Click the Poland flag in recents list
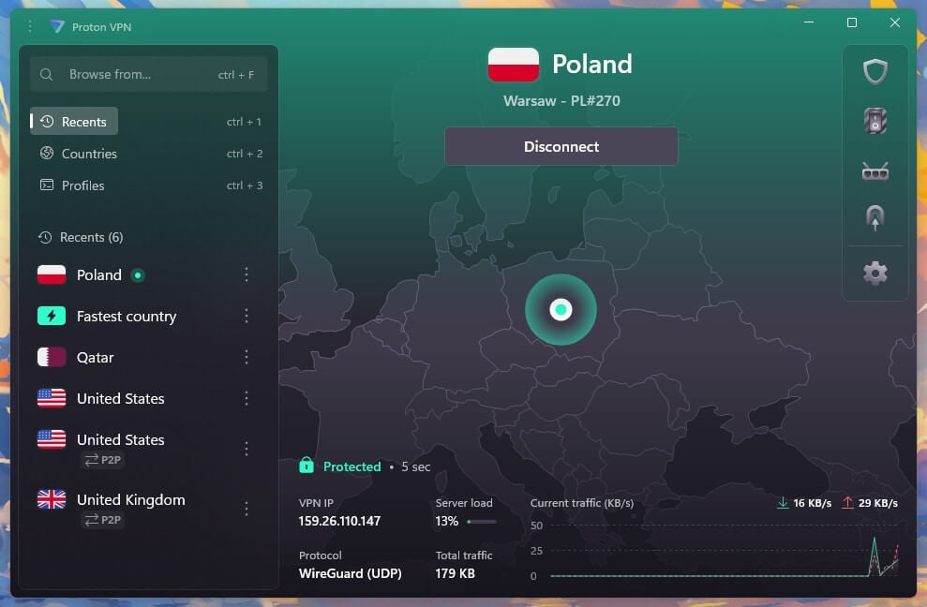 [52, 274]
